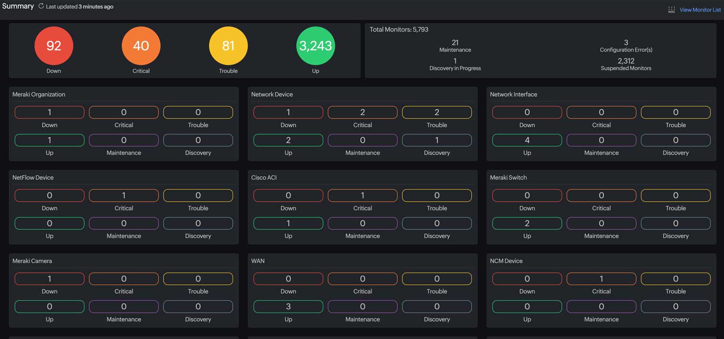Click the refresh icon beside Last updated

point(41,7)
